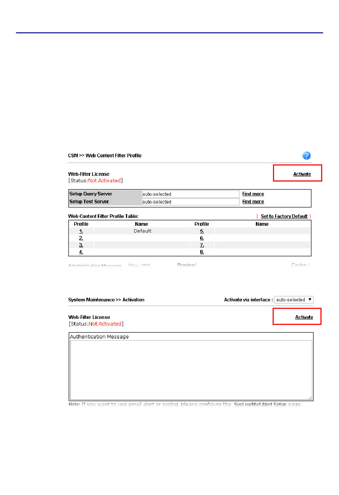
Task: Open the blue help question-mark icon
Action: [306, 155]
